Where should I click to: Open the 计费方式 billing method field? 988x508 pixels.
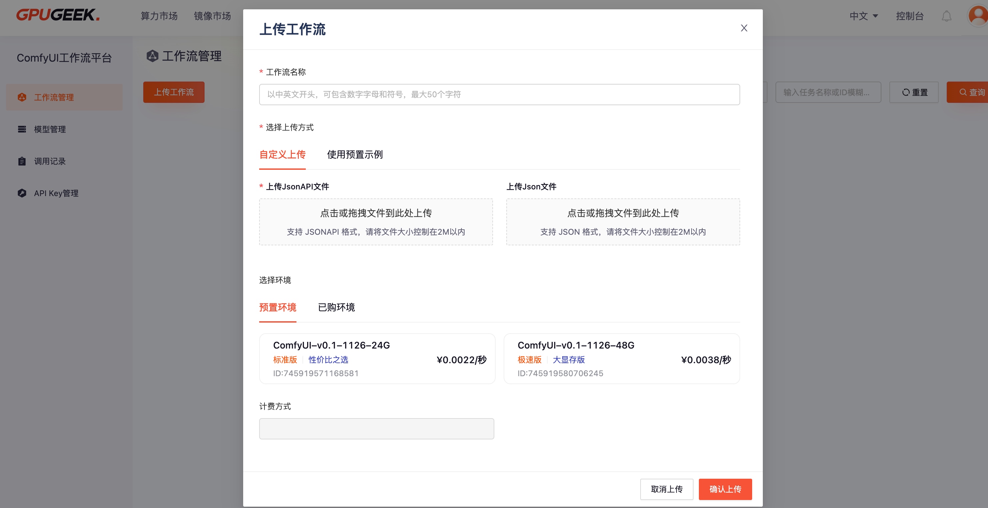[x=376, y=429]
